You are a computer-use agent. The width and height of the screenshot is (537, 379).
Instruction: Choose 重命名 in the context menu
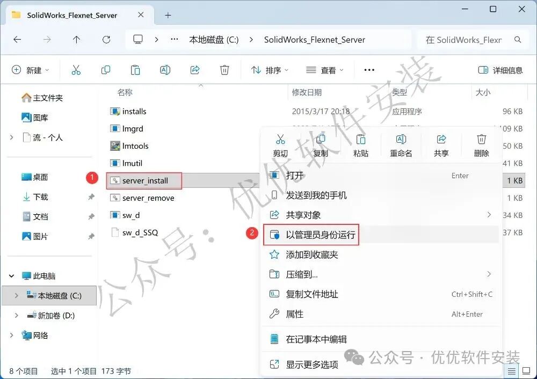(401, 145)
